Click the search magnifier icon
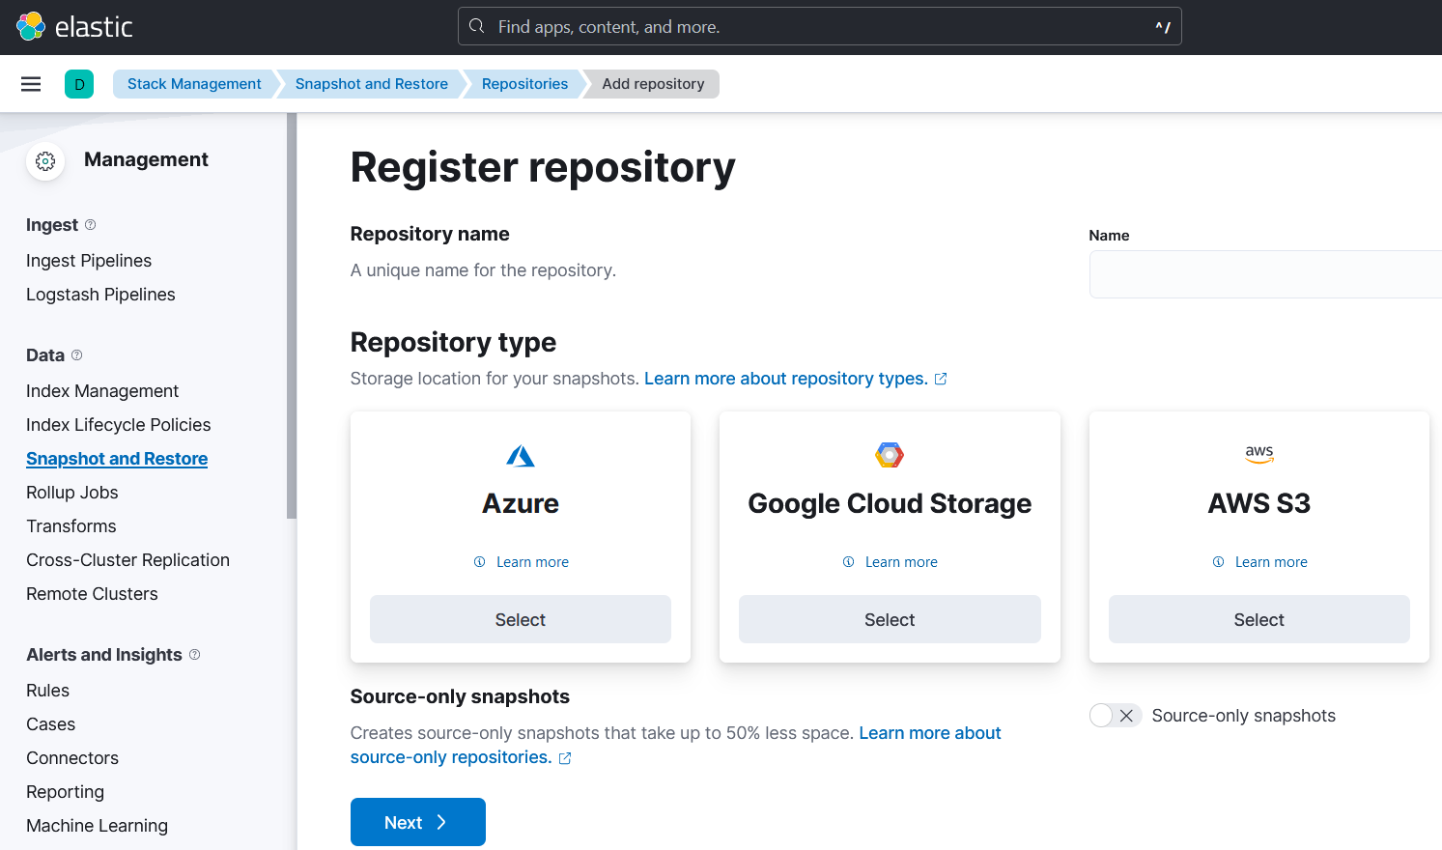 coord(476,26)
